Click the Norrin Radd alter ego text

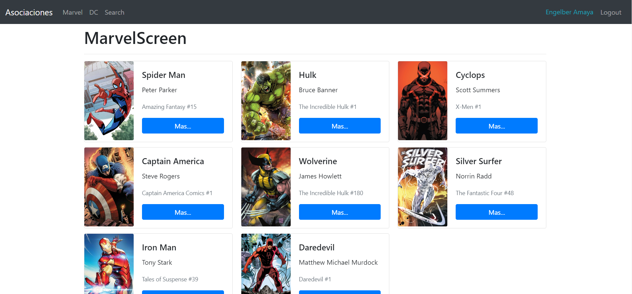point(474,176)
